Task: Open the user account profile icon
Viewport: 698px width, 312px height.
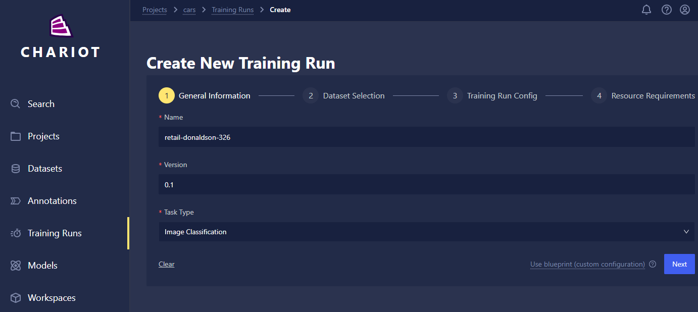Action: click(685, 10)
